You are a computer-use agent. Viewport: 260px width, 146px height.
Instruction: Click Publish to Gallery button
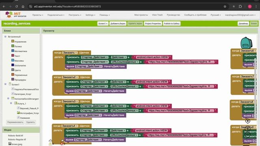point(171,24)
